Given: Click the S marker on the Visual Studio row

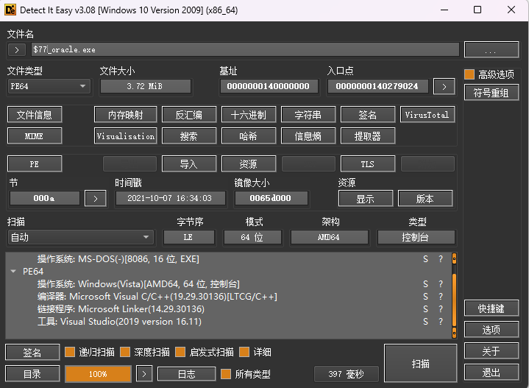Looking at the screenshot, I should [x=425, y=322].
